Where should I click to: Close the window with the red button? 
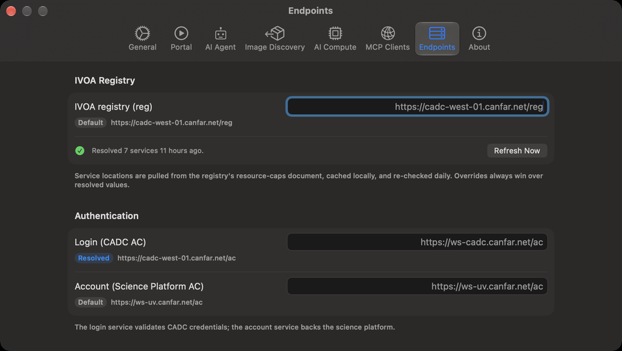(11, 11)
